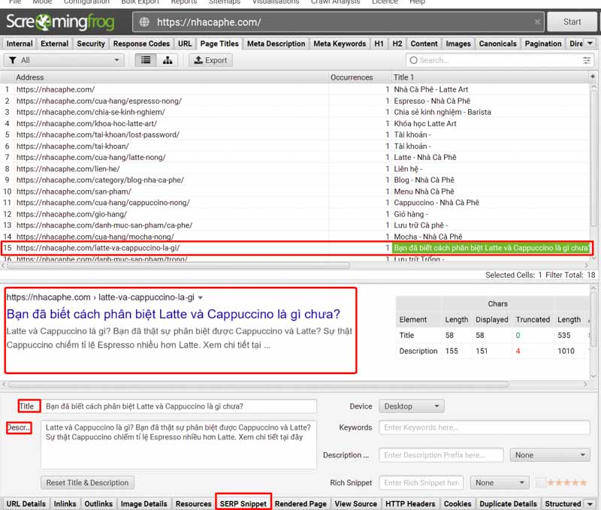Enable the rich snippet star rating checkbox
The image size is (601, 510).
click(x=541, y=483)
